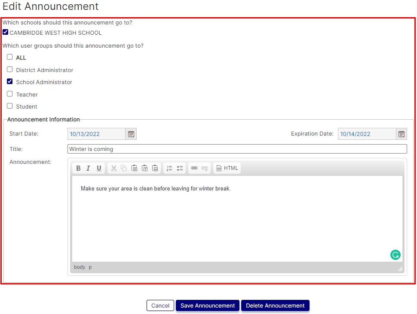The width and height of the screenshot is (417, 314).
Task: Click the Grammarly icon in the editor
Action: pos(395,254)
